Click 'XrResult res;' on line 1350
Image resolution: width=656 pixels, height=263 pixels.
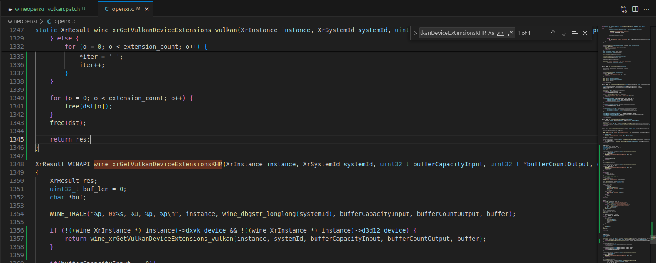click(x=74, y=181)
